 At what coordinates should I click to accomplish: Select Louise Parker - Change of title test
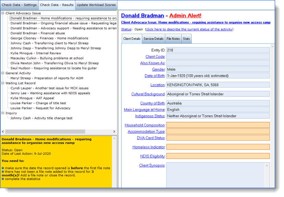[38, 103]
